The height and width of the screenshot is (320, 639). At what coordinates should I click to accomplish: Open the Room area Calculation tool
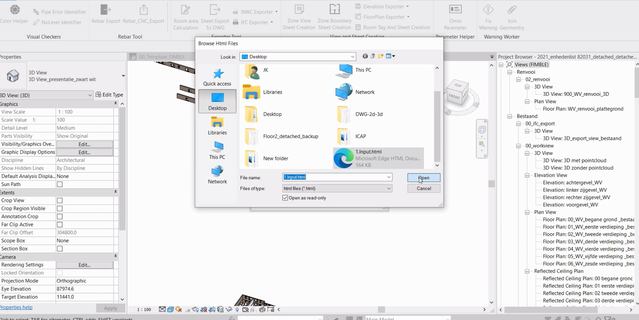click(186, 17)
